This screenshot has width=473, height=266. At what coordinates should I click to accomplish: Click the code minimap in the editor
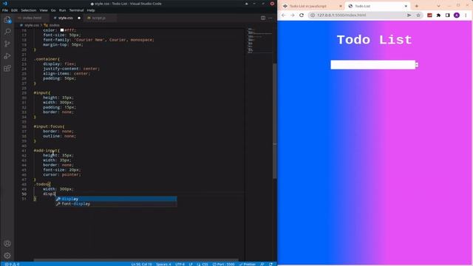coord(259,41)
